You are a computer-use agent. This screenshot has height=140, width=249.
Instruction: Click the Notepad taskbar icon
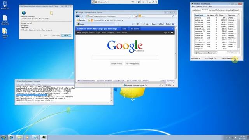pyautogui.click(x=35, y=137)
